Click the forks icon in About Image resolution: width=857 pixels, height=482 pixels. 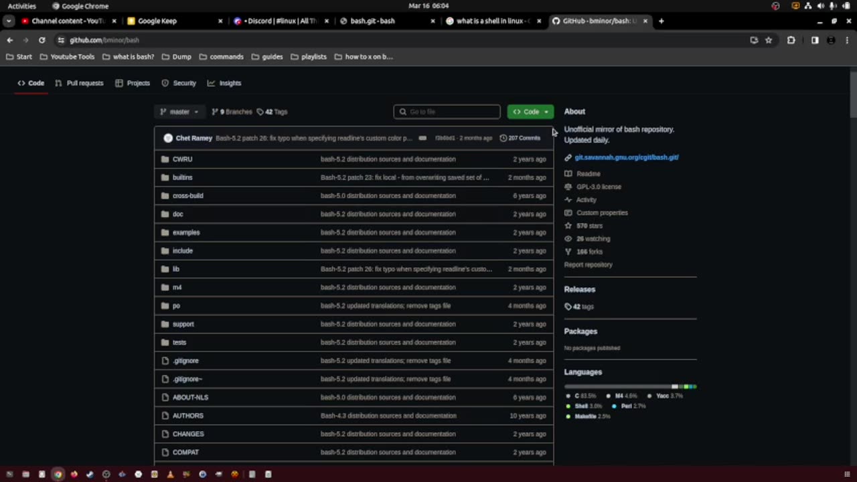click(568, 252)
